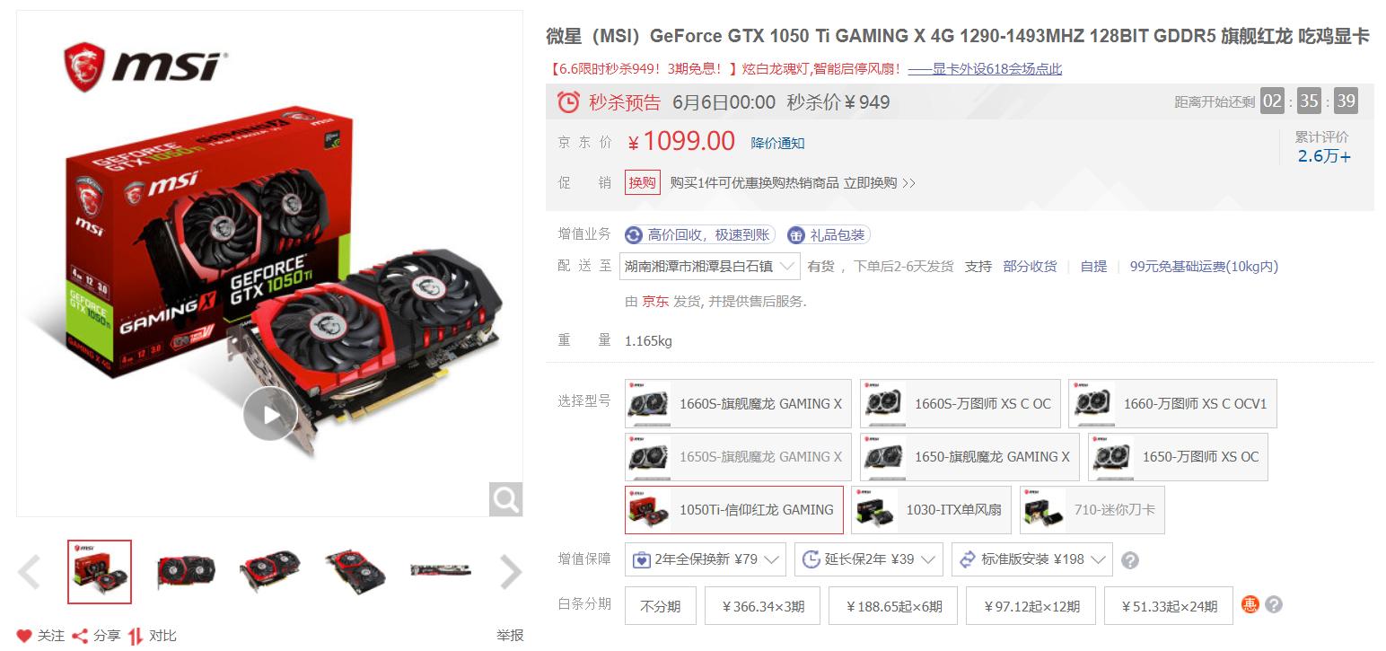Expand the delivery address dropdown 湖南湘潭市
The height and width of the screenshot is (651, 1386).
(710, 266)
